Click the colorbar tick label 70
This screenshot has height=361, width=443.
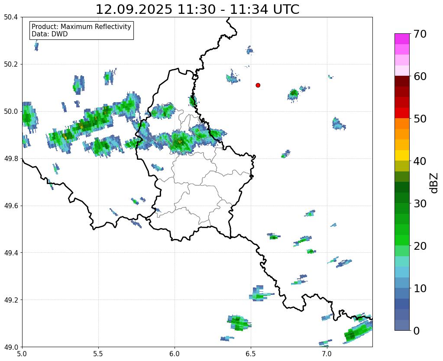(420, 34)
